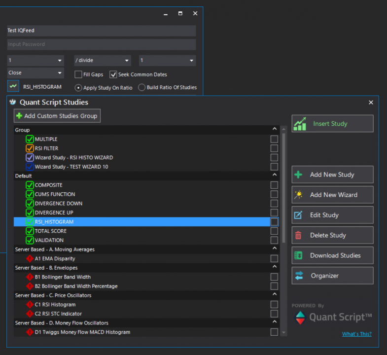Click the green plus icon on Add New Study
Viewport: 387px width, 355px height.
(x=298, y=175)
